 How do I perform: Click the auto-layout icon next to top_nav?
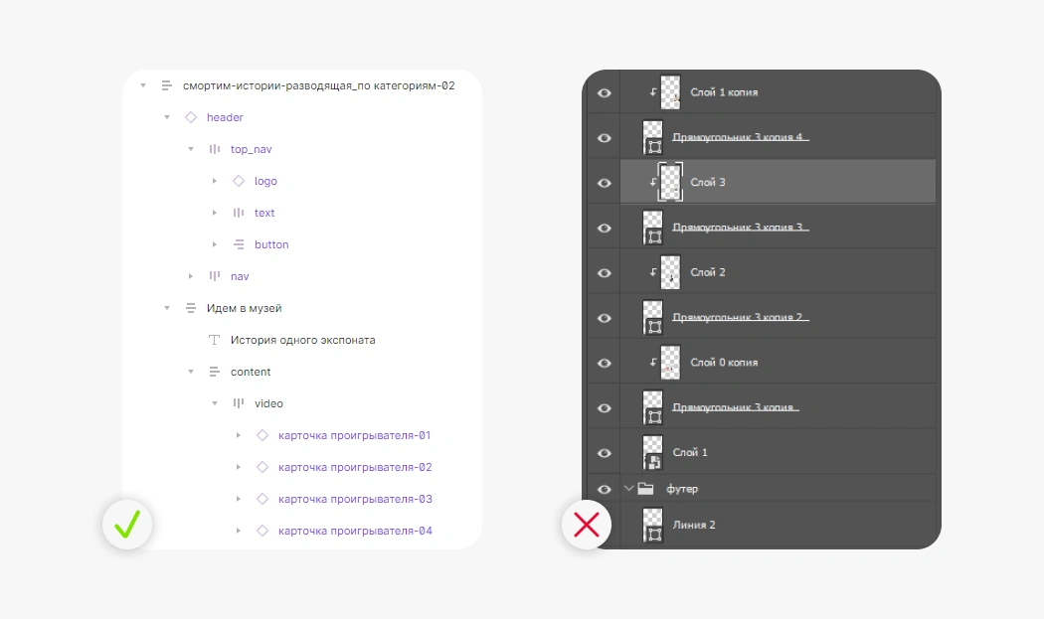coord(215,149)
